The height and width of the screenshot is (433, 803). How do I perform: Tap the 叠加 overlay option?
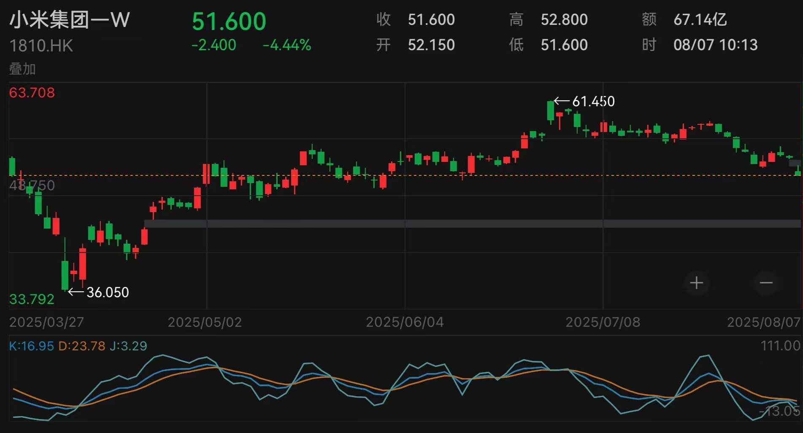(22, 69)
